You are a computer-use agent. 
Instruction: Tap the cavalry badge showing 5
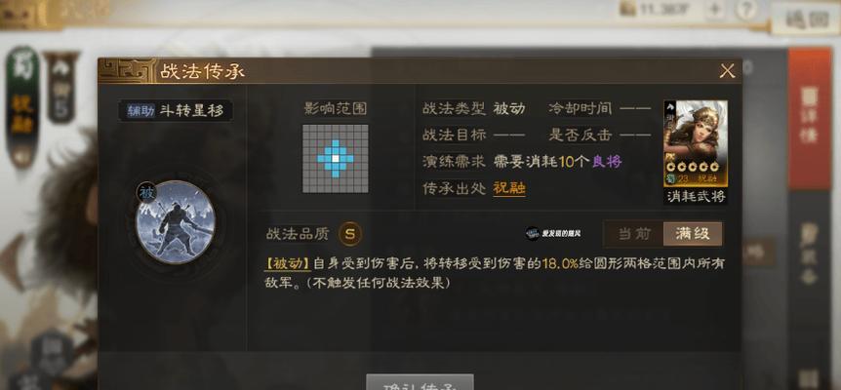tap(60, 89)
